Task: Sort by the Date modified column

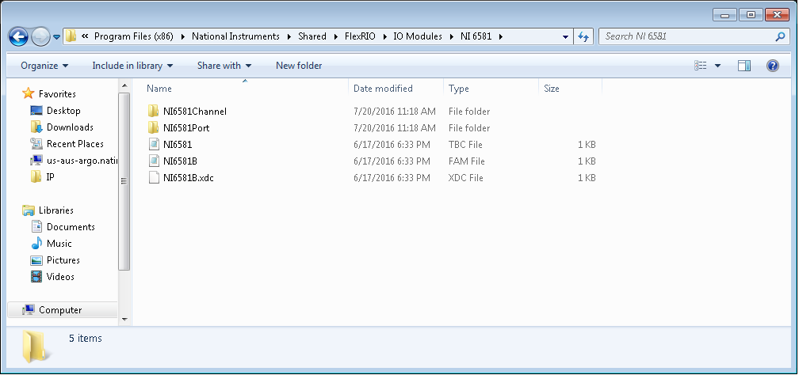Action: point(383,89)
